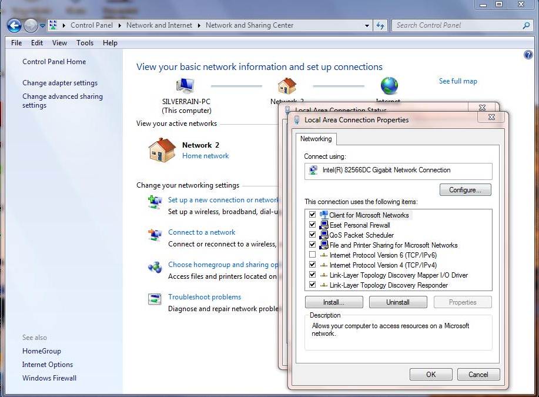Click the Topology Discovery Responder icon
This screenshot has width=539, height=397.
323,285
